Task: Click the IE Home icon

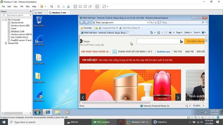Action: (152, 32)
